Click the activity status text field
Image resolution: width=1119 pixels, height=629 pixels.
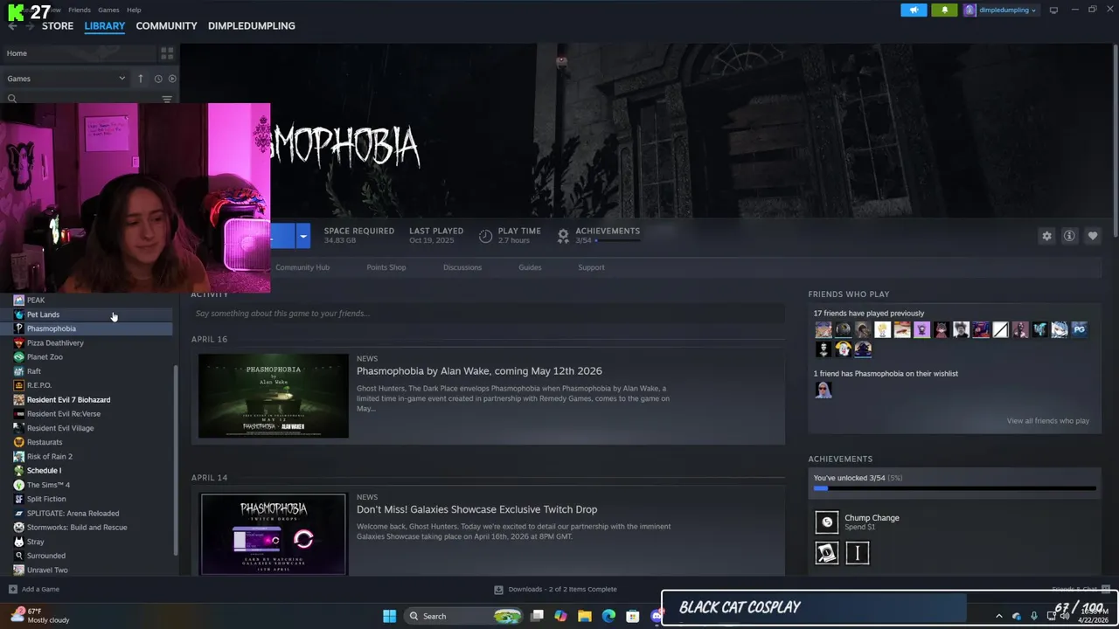[488, 314]
